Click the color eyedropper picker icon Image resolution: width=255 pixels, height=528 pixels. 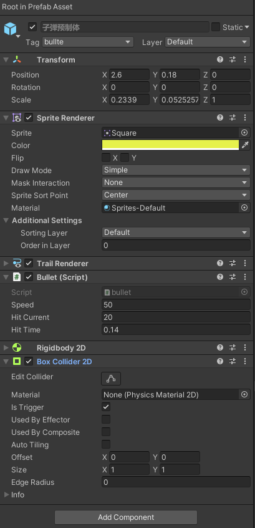click(245, 145)
